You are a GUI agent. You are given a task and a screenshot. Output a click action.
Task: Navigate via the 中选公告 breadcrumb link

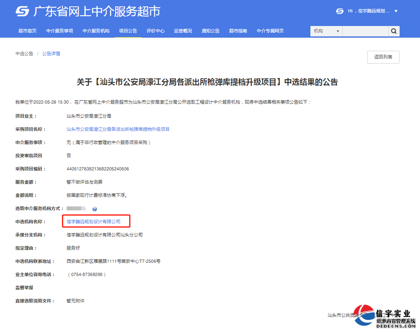pyautogui.click(x=24, y=53)
